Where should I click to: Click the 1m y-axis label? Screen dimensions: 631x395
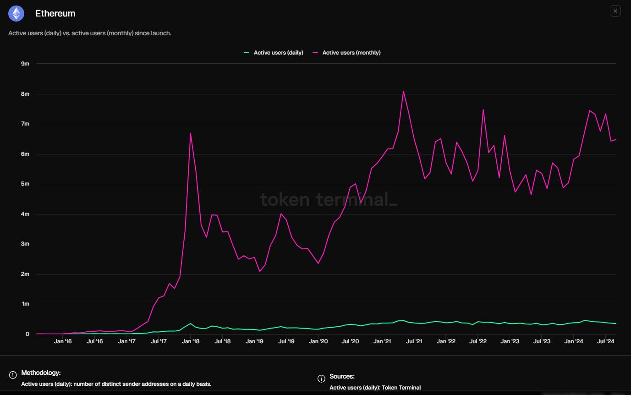pos(25,304)
